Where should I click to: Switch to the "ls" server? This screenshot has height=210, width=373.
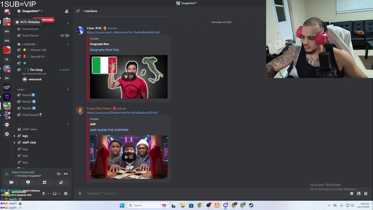(x=7, y=59)
